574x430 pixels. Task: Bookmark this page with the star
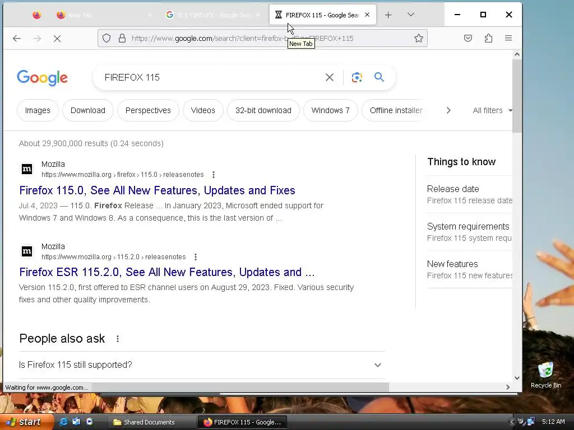[419, 38]
